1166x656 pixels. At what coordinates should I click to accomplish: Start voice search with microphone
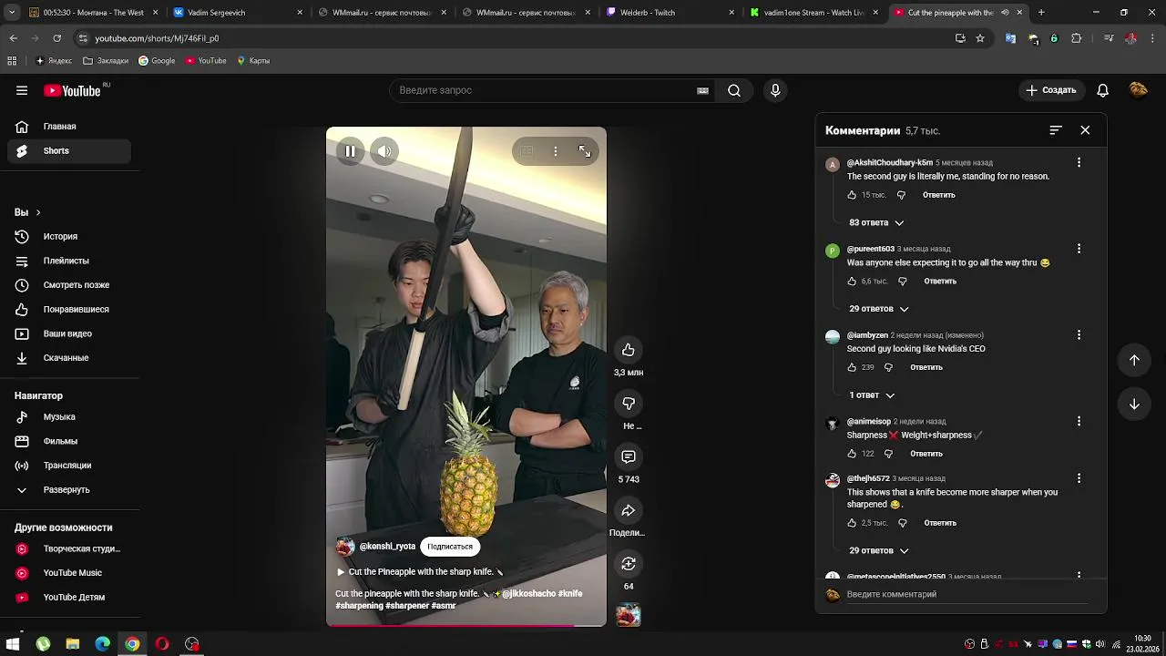coord(775,90)
